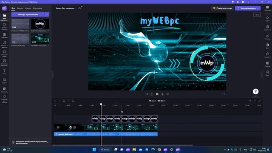Screen dimensions: 272x153
Task: Open the Windows Start menu
Action: (94, 150)
